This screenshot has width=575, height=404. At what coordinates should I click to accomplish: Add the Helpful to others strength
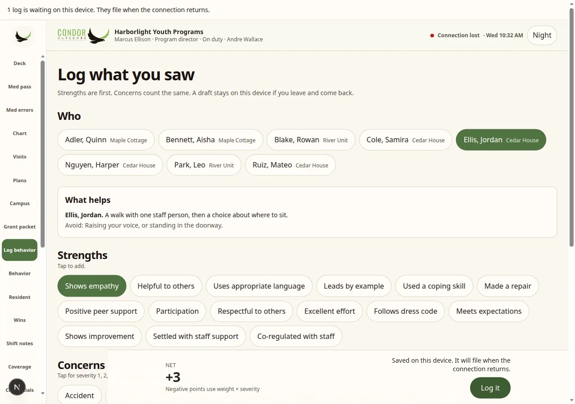point(166,286)
